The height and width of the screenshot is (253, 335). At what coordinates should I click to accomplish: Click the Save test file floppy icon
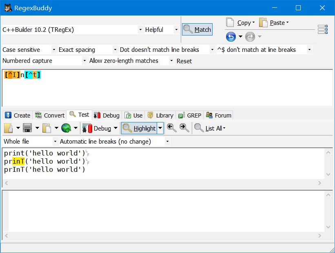pos(27,128)
